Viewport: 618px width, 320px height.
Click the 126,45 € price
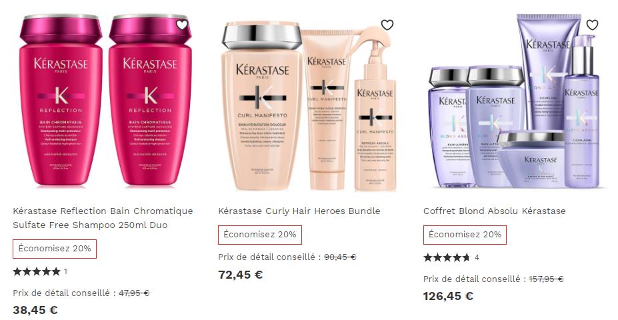[448, 296]
